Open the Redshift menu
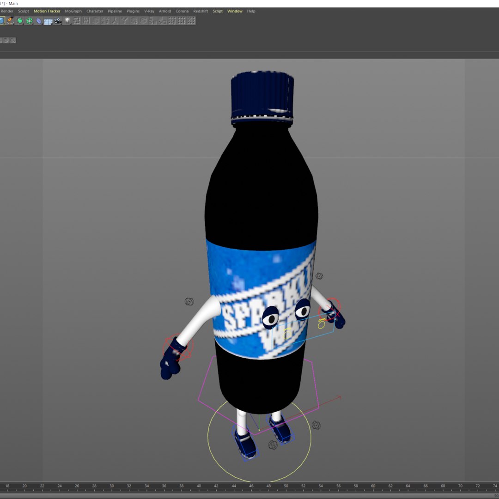 pyautogui.click(x=201, y=11)
